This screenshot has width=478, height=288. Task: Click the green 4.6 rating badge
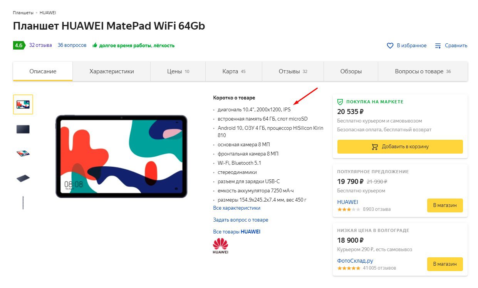click(x=19, y=45)
